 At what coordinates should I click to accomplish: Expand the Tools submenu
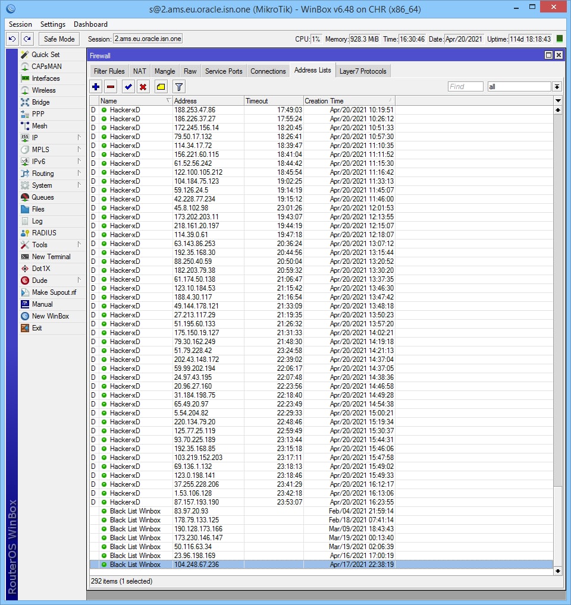pyautogui.click(x=52, y=245)
